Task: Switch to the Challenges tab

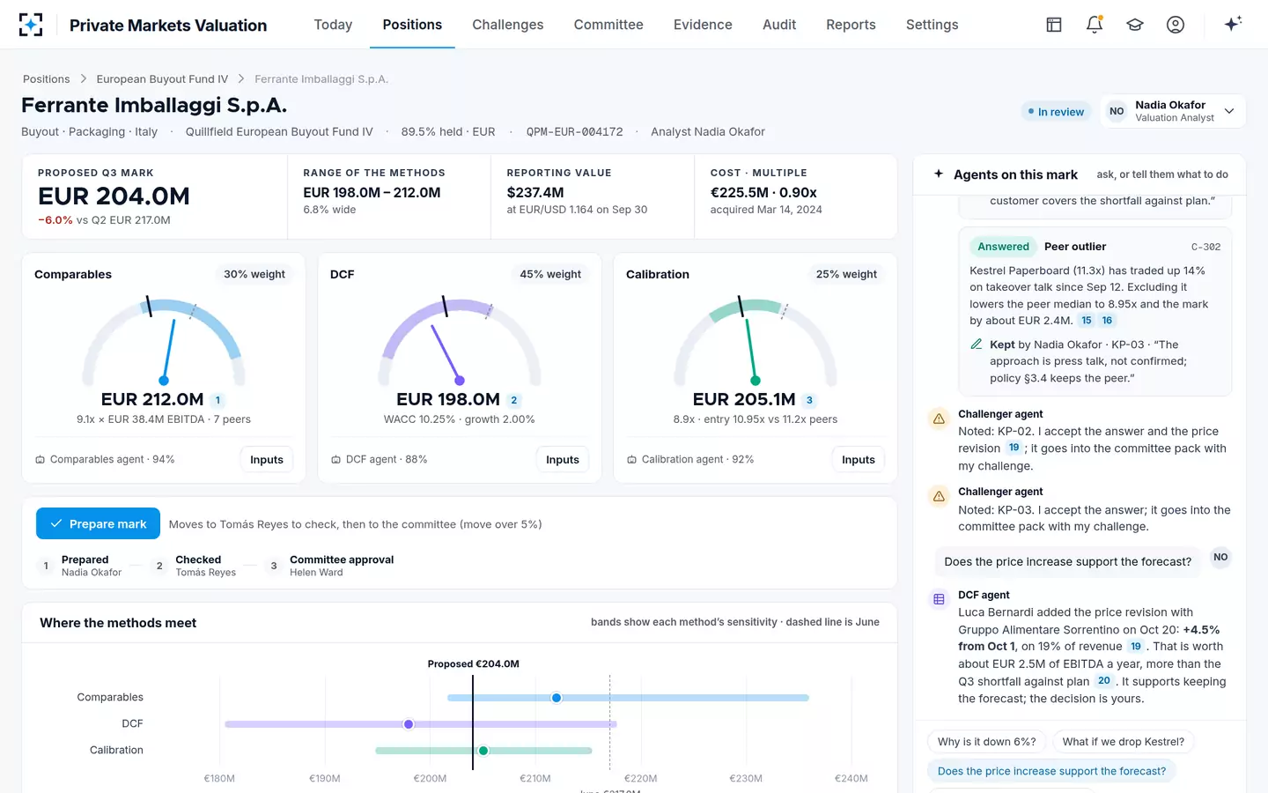Action: point(508,25)
